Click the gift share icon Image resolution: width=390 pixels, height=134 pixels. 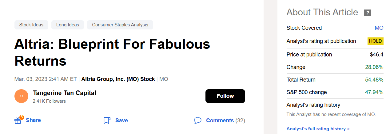18,121
